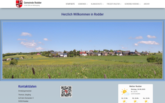The image size is (165, 103).
Task: Select the Herzlich Willkommen in Rodder heading
Action: click(x=82, y=14)
